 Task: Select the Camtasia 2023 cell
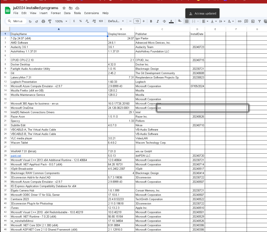[x=59, y=199]
